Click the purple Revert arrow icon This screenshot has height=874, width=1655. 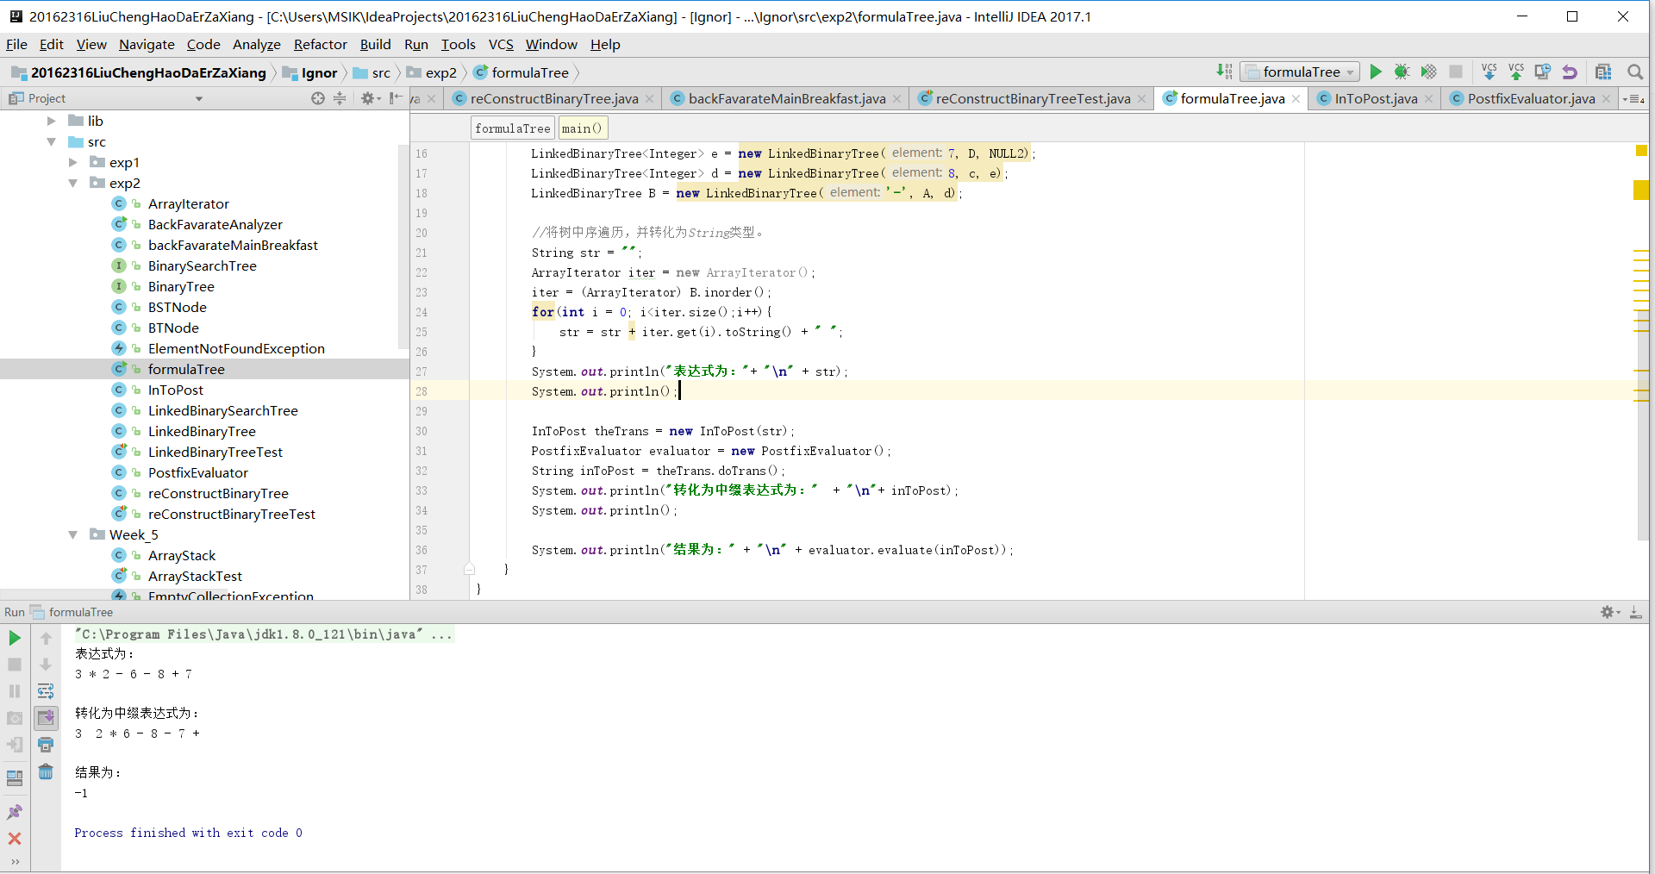(1570, 72)
